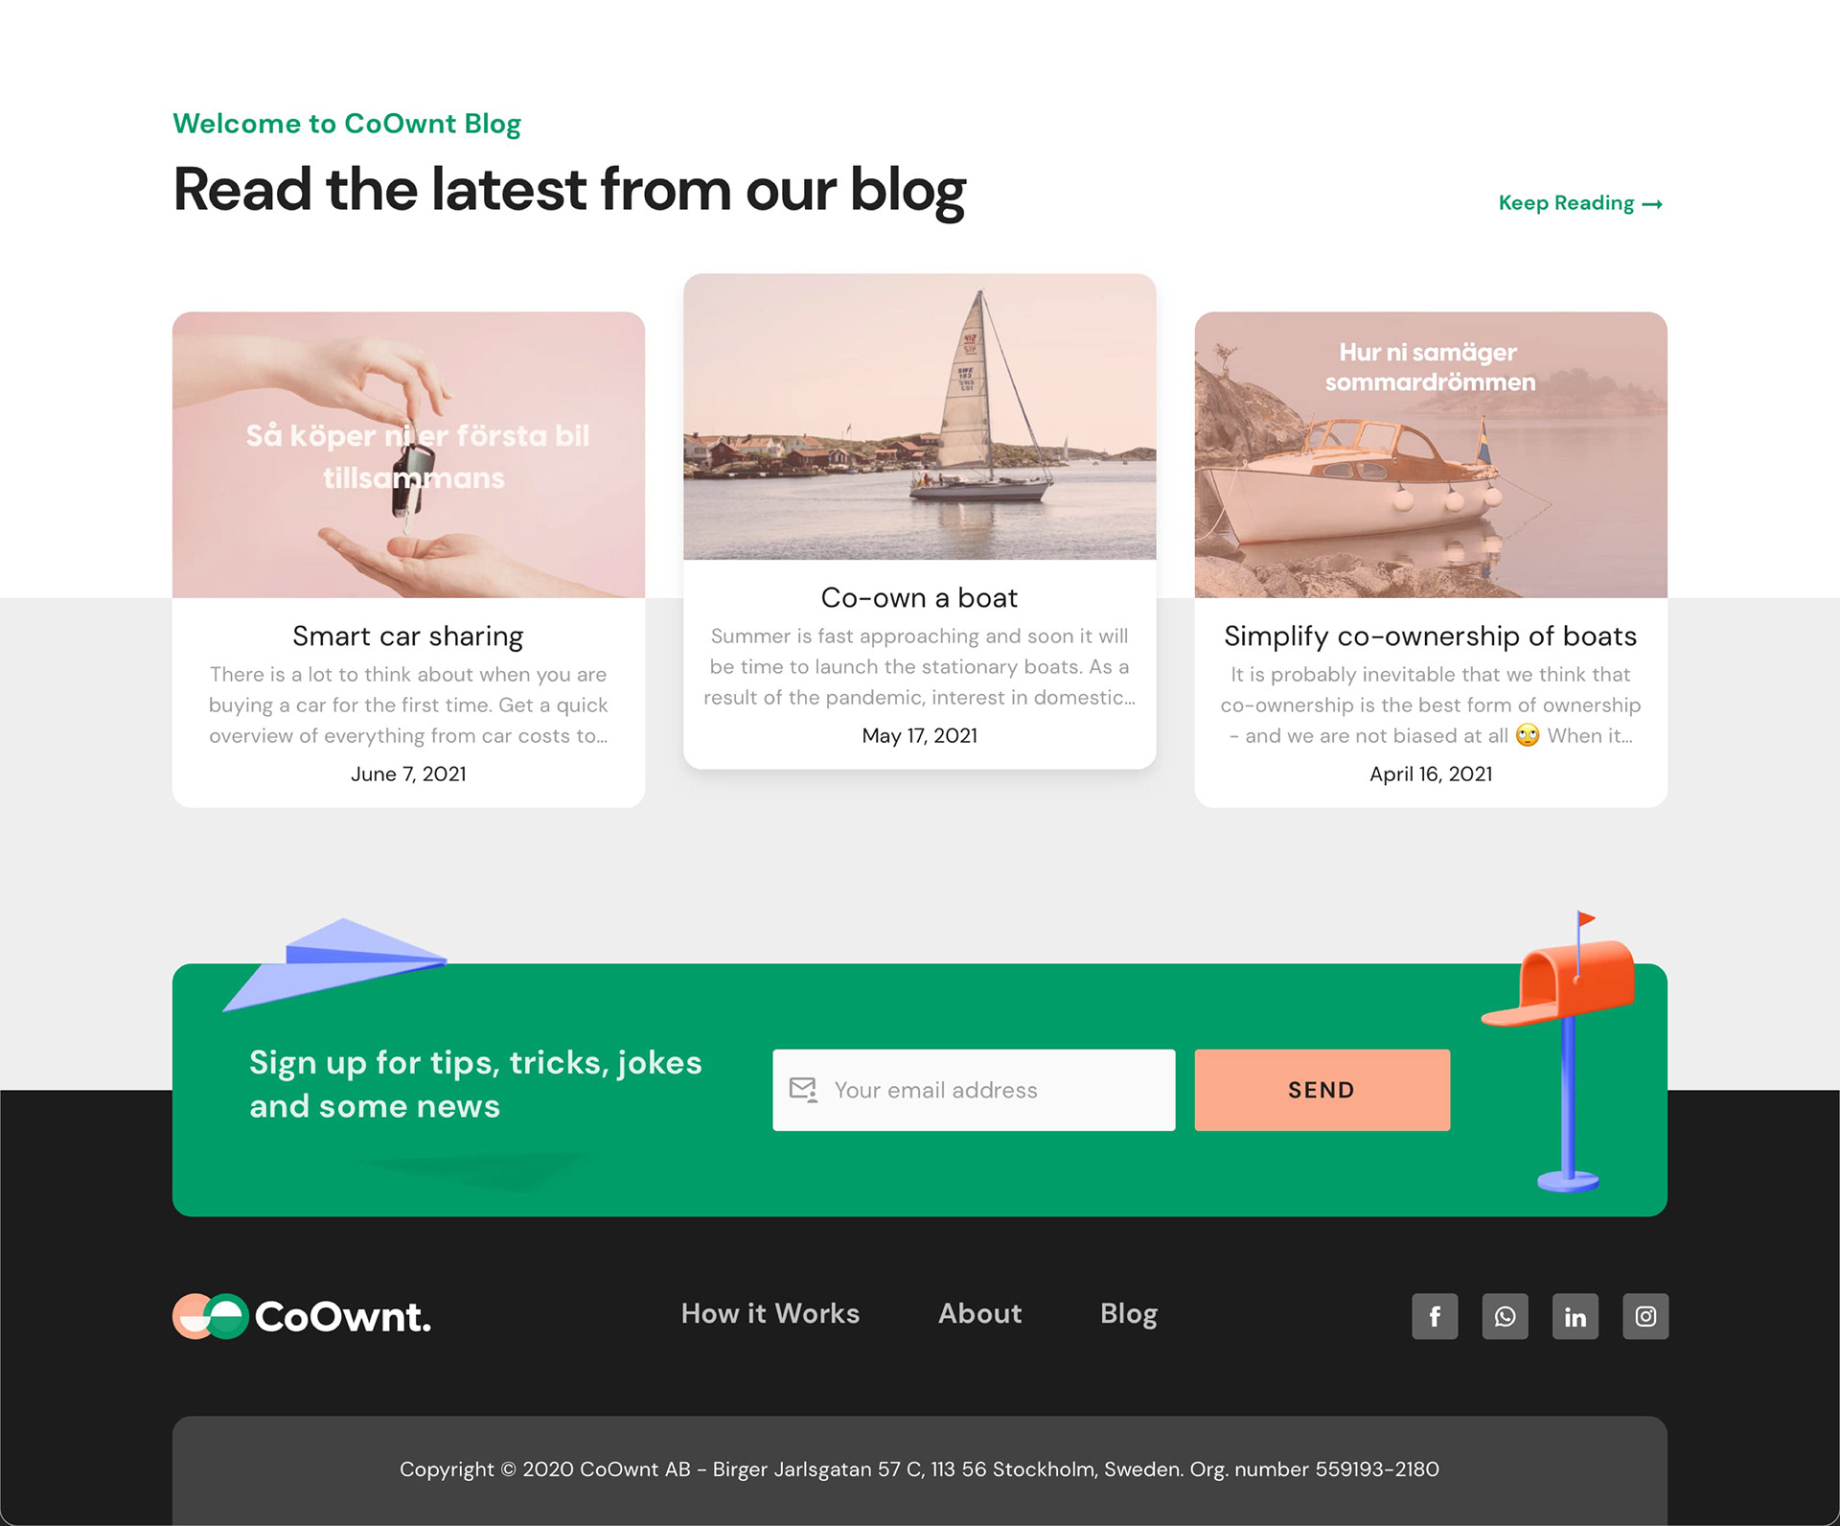
Task: Open the How it Works footer link
Action: (x=770, y=1313)
